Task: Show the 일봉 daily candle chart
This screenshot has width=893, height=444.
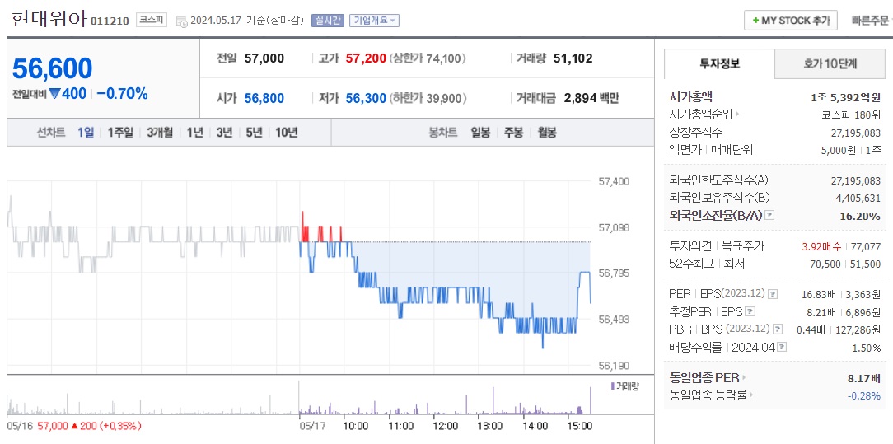Action: 480,133
